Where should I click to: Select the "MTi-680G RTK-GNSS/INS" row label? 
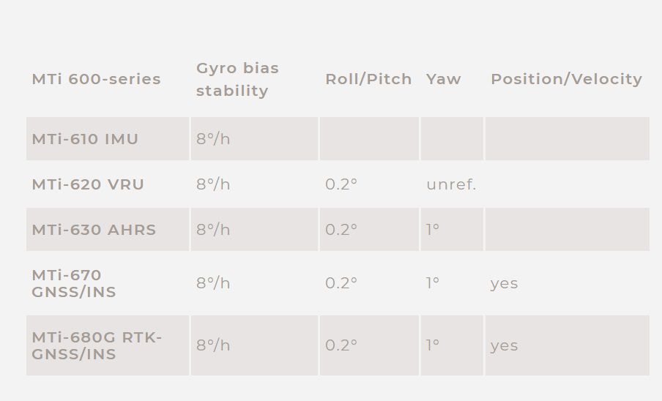[97, 345]
